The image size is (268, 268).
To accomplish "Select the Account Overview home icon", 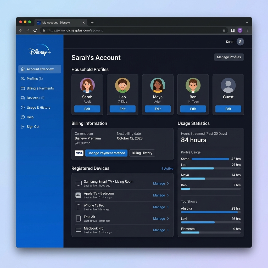I will pyautogui.click(x=23, y=69).
